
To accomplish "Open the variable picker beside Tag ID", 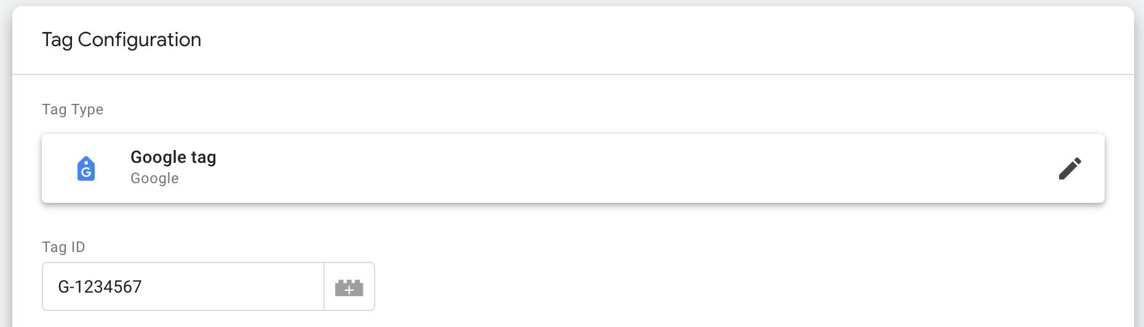I will tap(349, 286).
